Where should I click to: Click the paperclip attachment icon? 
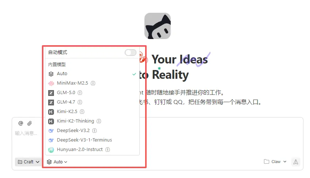click(x=30, y=123)
